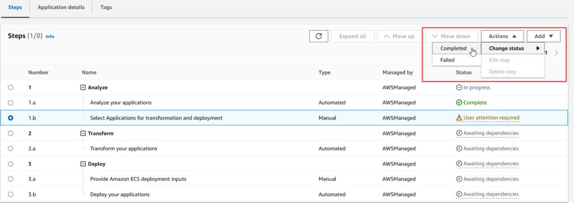574x203 pixels.
Task: Select radio button for step 2 Transform
Action: click(x=10, y=133)
